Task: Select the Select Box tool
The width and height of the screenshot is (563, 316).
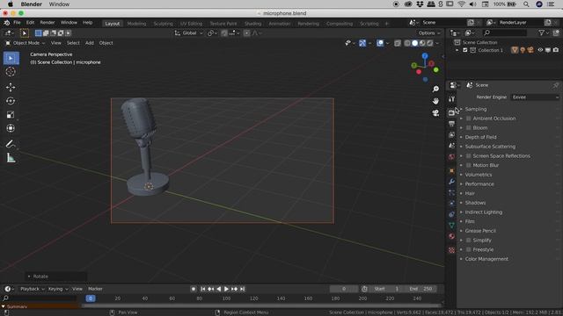Action: pyautogui.click(x=11, y=59)
